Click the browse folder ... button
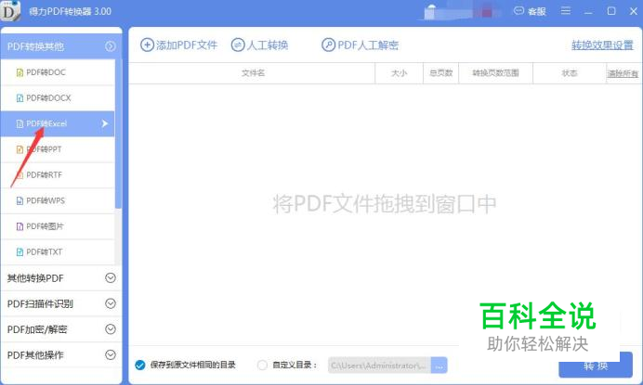Image resolution: width=643 pixels, height=385 pixels. [440, 366]
